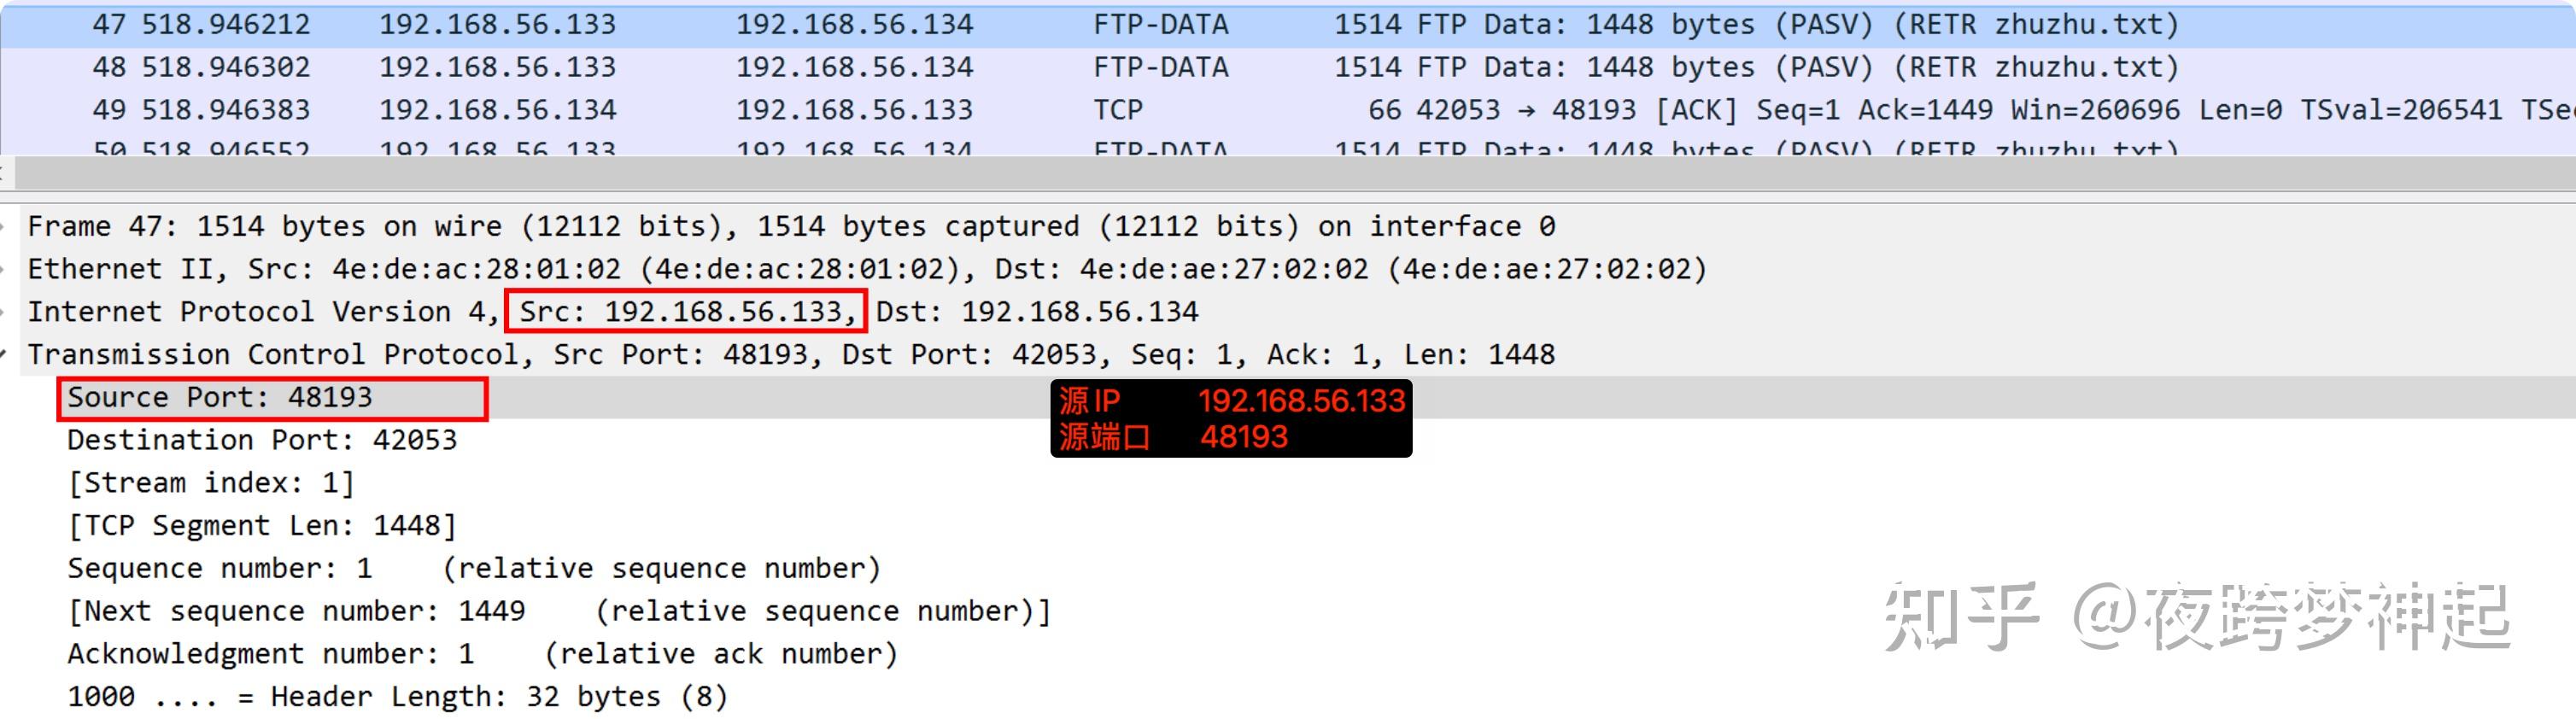Select the Header Length: 32 bytes row
The width and height of the screenshot is (2576, 719).
pos(397,695)
